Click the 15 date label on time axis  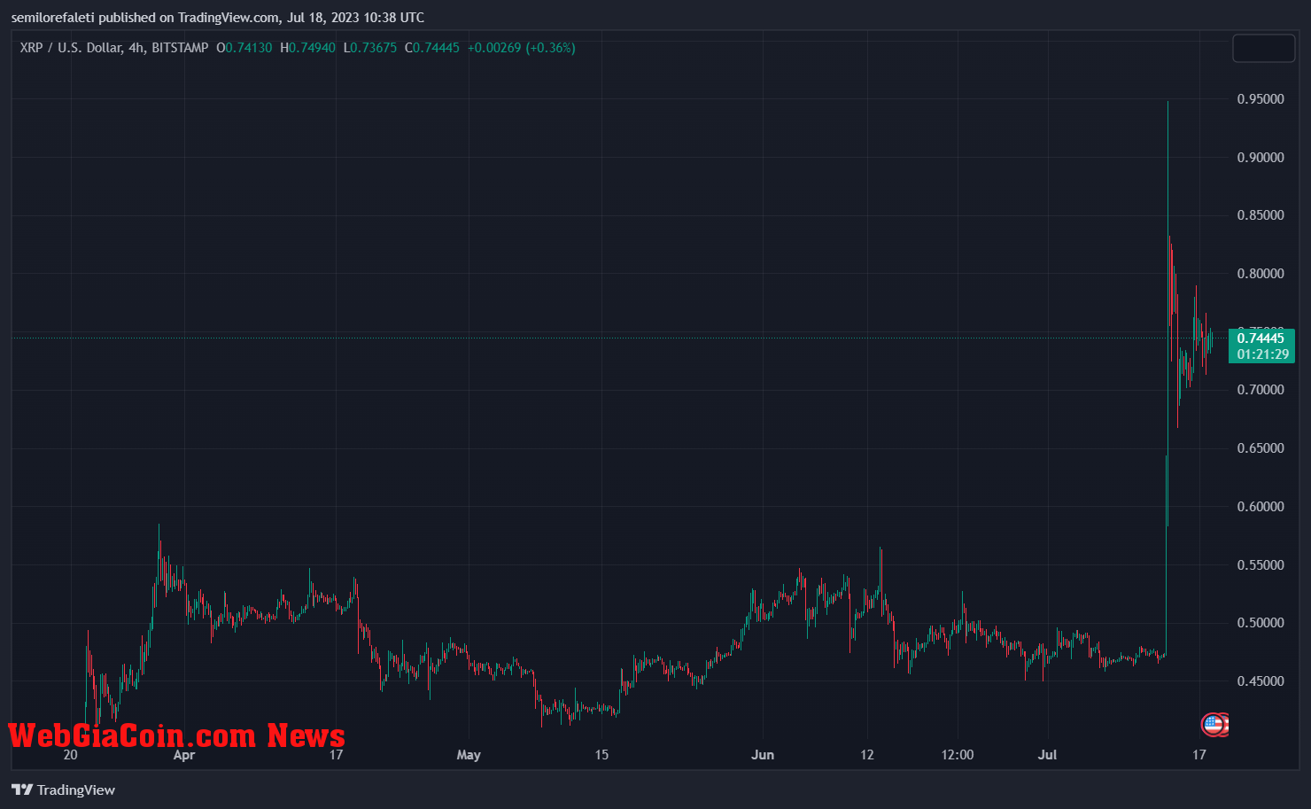pyautogui.click(x=601, y=755)
